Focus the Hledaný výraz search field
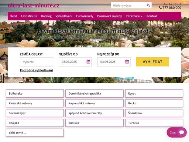The width and height of the screenshot is (189, 142). pyautogui.click(x=129, y=6)
